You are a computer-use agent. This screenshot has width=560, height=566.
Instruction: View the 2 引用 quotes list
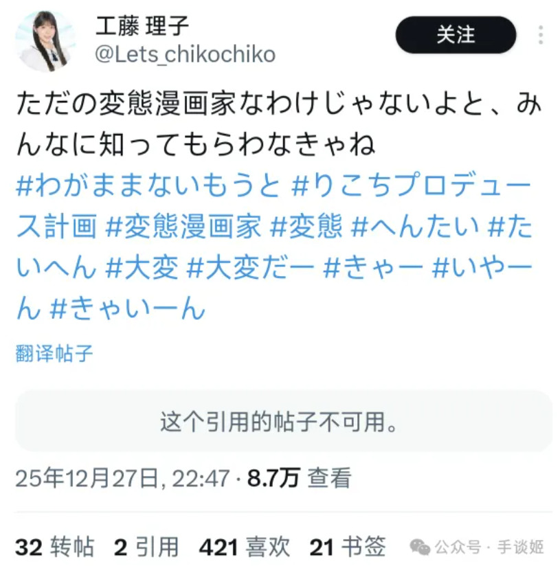[146, 547]
